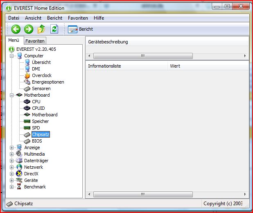253x213 pixels.
Task: Click the parent Motherboard board icon
Action: pyautogui.click(x=19, y=95)
